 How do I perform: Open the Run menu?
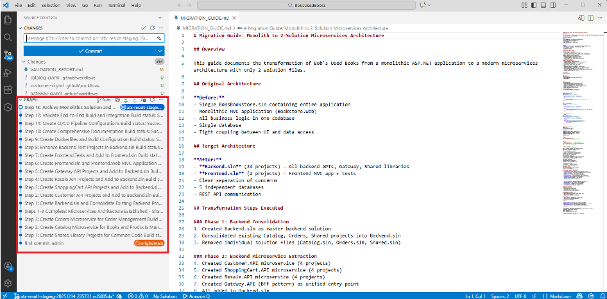(98, 5)
